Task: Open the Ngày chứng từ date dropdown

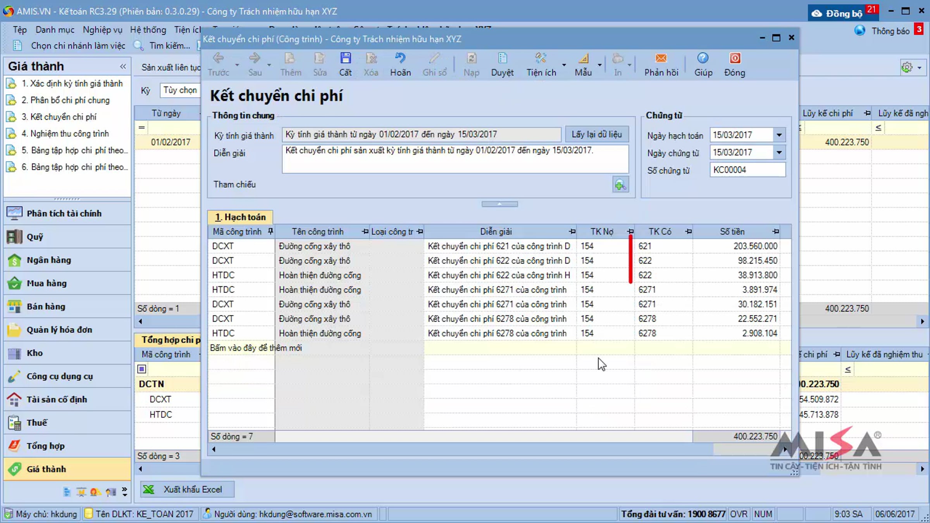Action: [779, 152]
